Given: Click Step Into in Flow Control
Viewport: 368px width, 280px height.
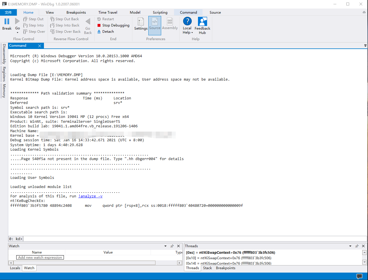Looking at the screenshot, I should click(x=33, y=25).
